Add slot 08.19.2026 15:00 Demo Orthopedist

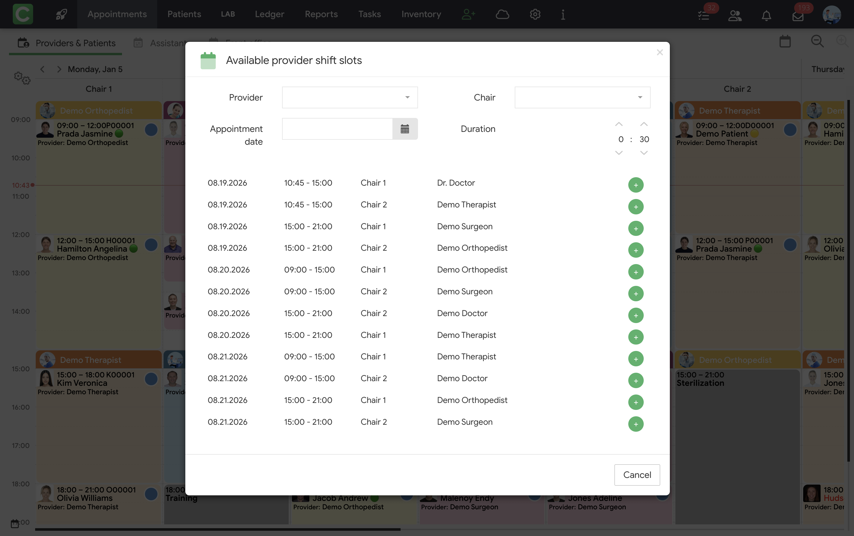point(636,250)
